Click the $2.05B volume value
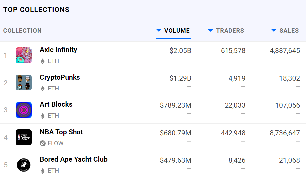Screen dimensions: 306x178 (180, 51)
